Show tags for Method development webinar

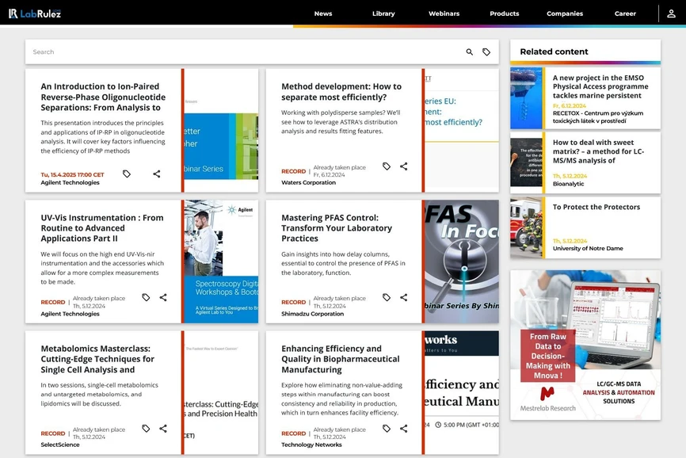point(387,167)
